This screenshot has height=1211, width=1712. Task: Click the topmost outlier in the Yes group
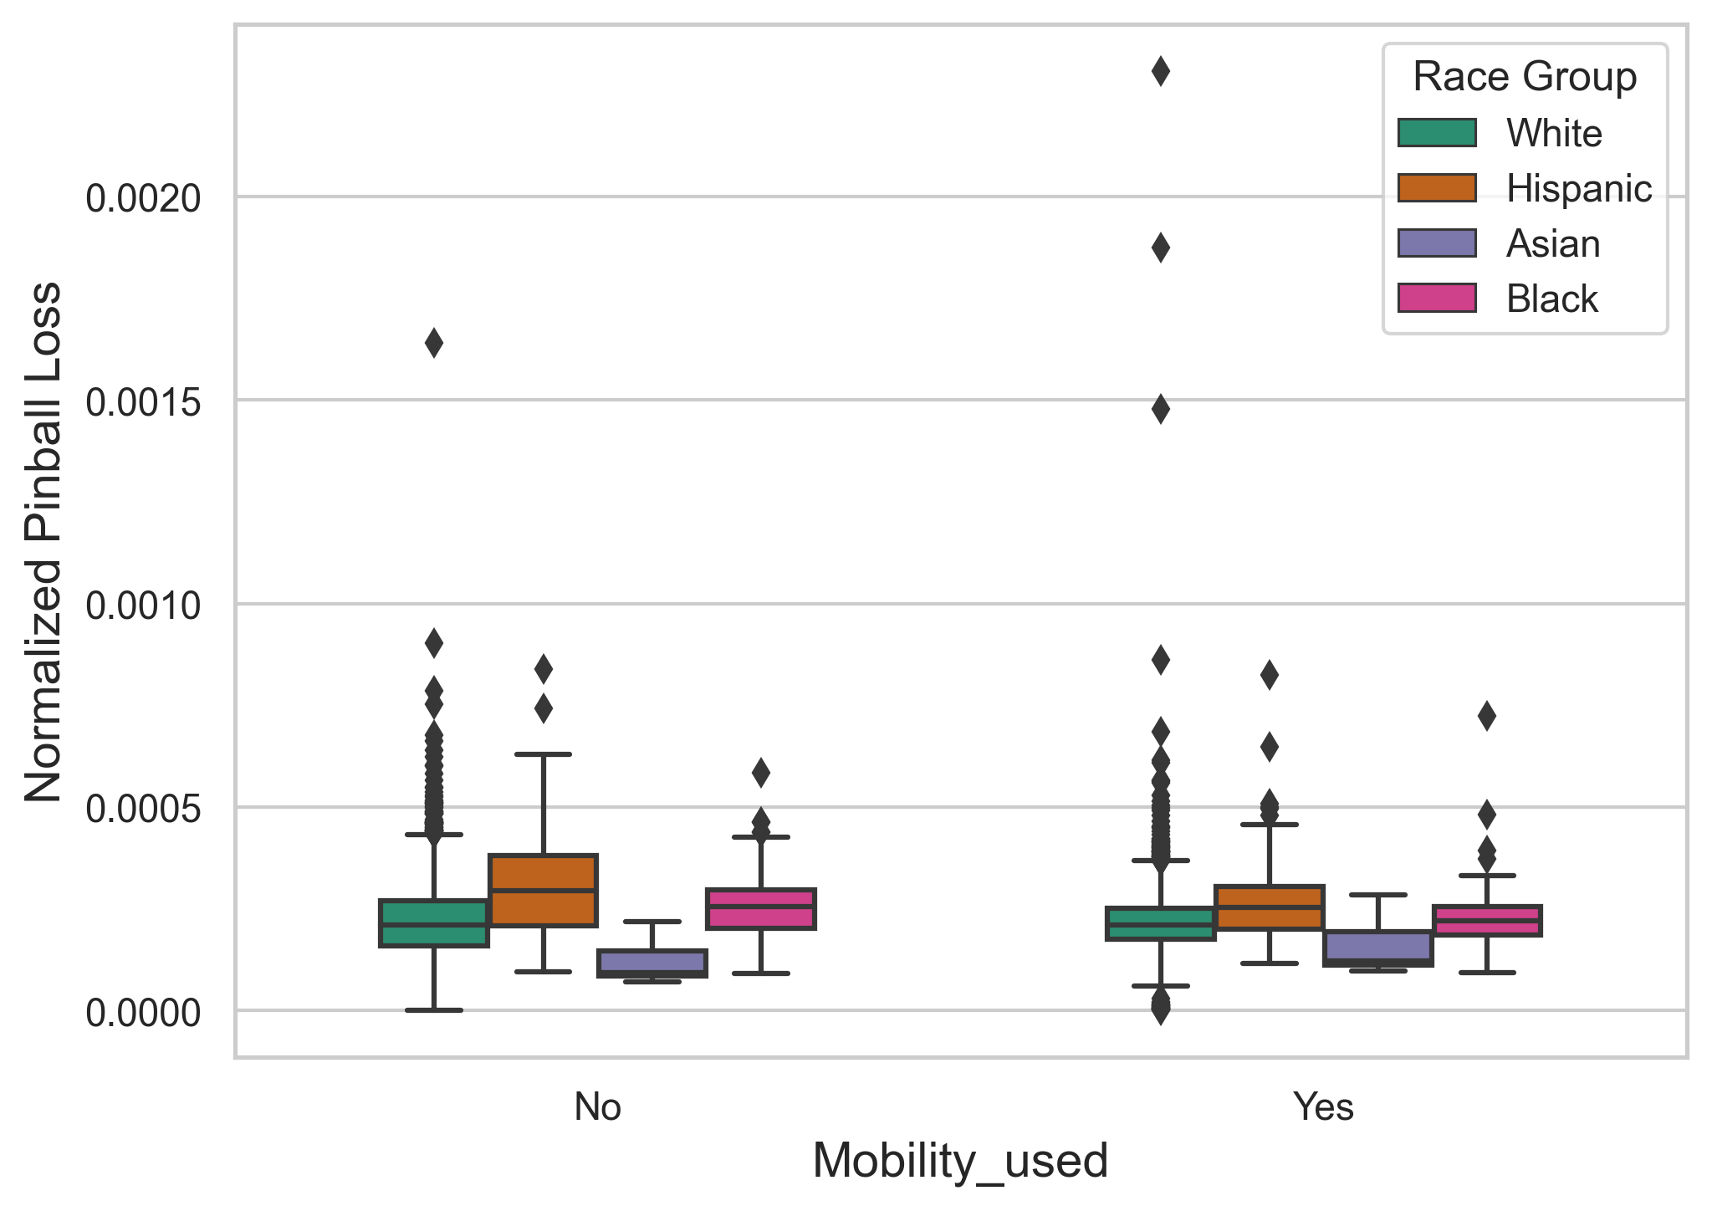[x=1160, y=72]
